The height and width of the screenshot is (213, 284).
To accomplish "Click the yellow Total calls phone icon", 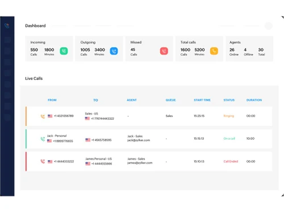I will 214,51.
